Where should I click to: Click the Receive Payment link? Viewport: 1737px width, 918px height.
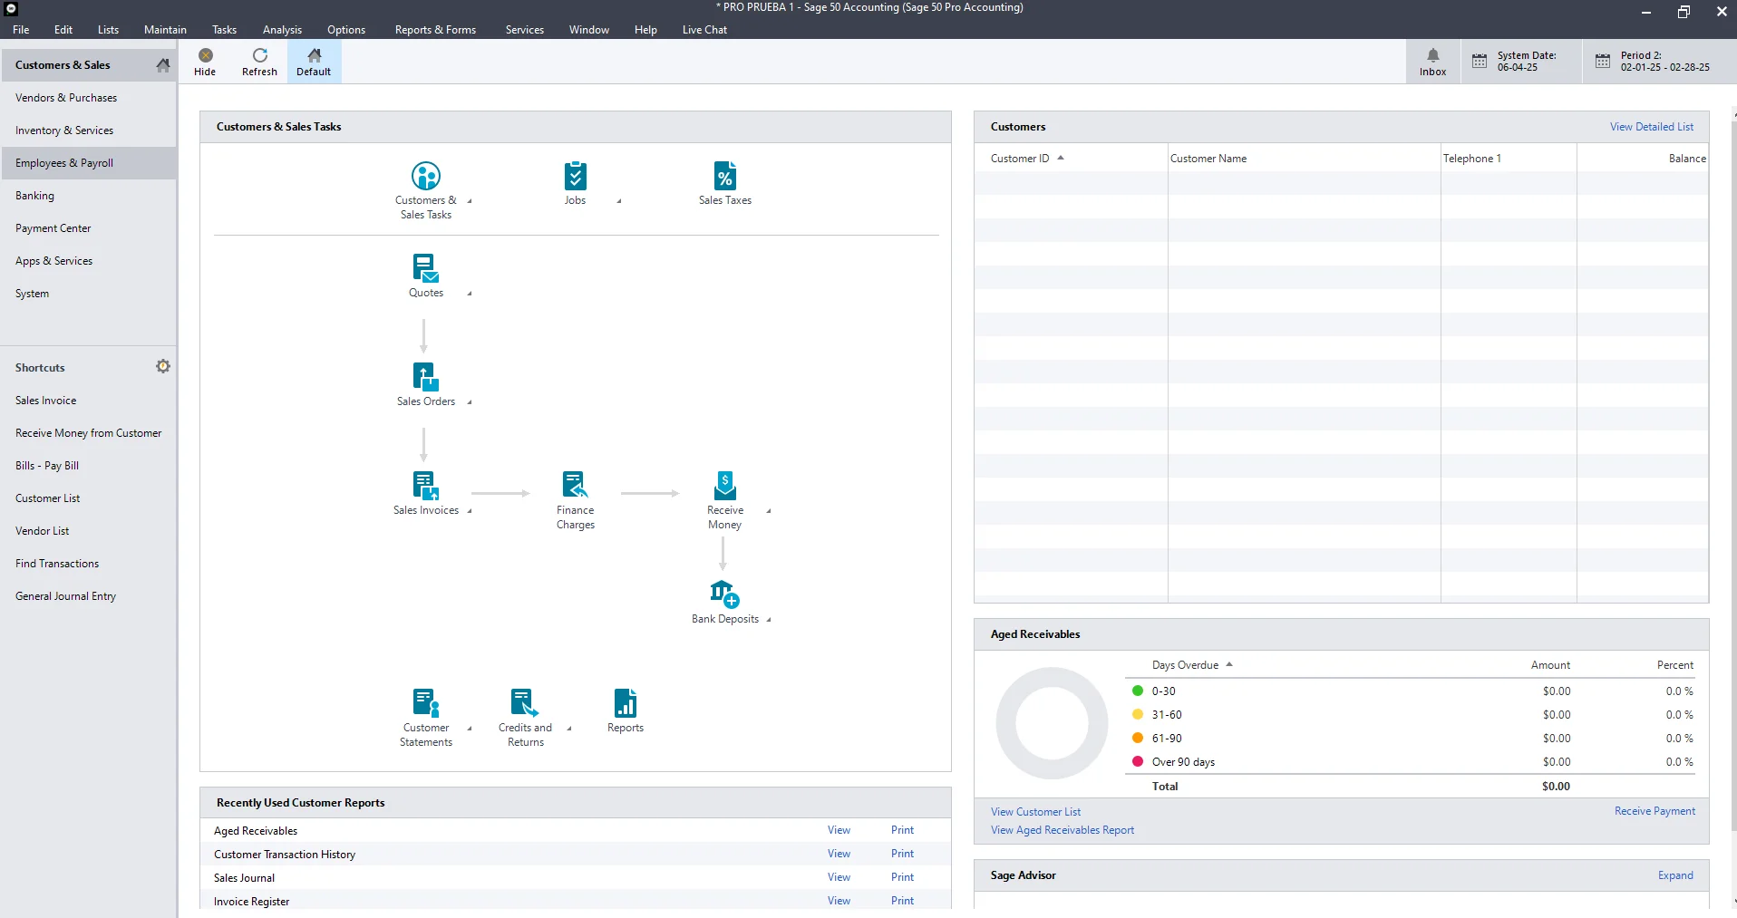point(1655,811)
